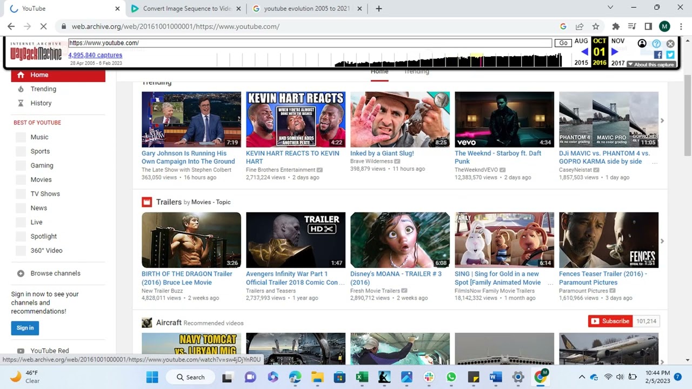Open the TheWeekndVEVO channel name link
Viewport: 692px width, 389px height.
(x=476, y=170)
